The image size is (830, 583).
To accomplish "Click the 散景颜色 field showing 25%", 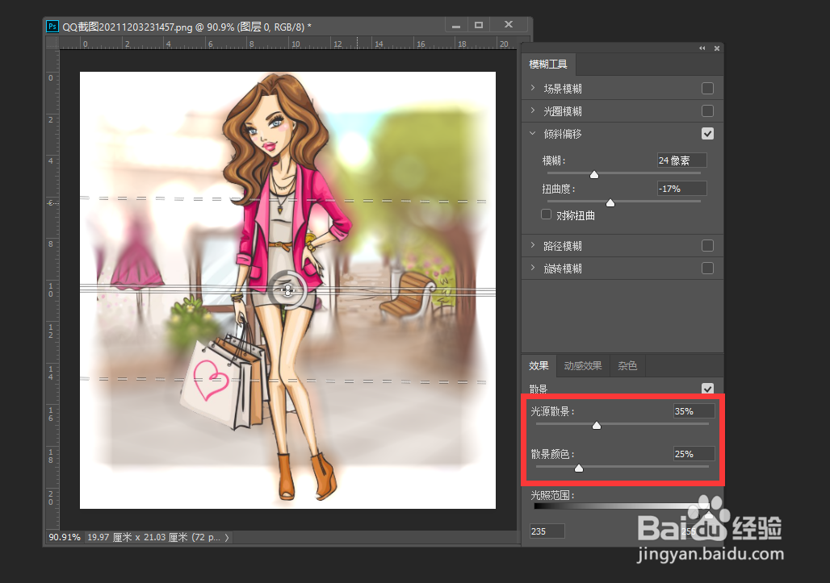I will (x=694, y=454).
